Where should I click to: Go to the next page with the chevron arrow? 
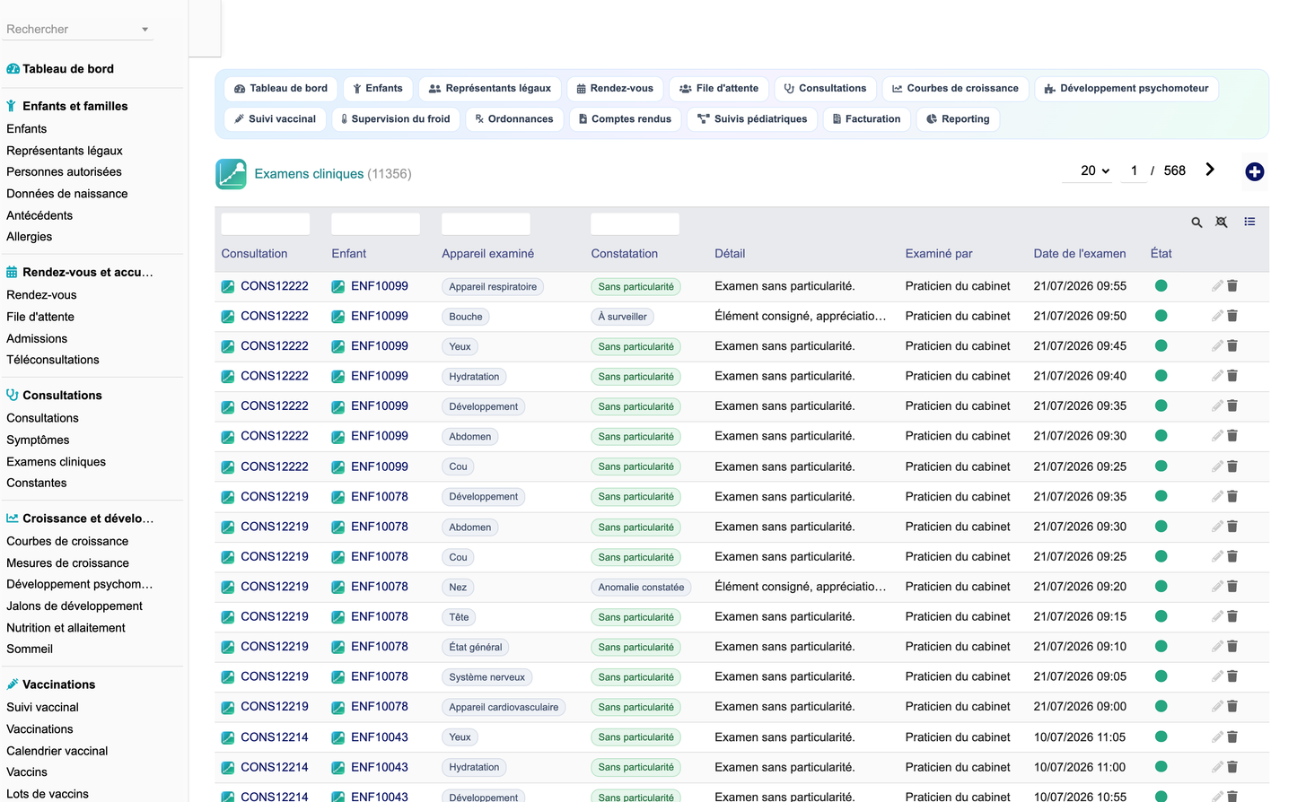point(1210,170)
